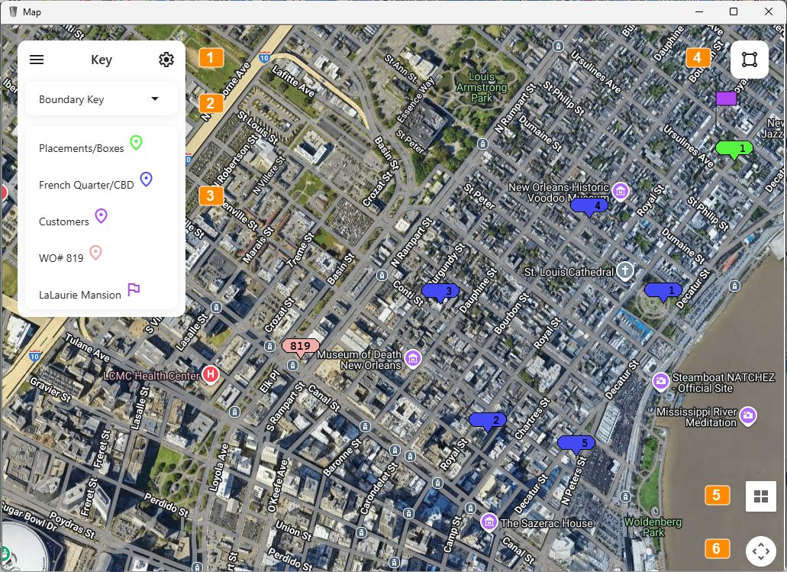Open the hamburger menu in Key panel

[37, 60]
